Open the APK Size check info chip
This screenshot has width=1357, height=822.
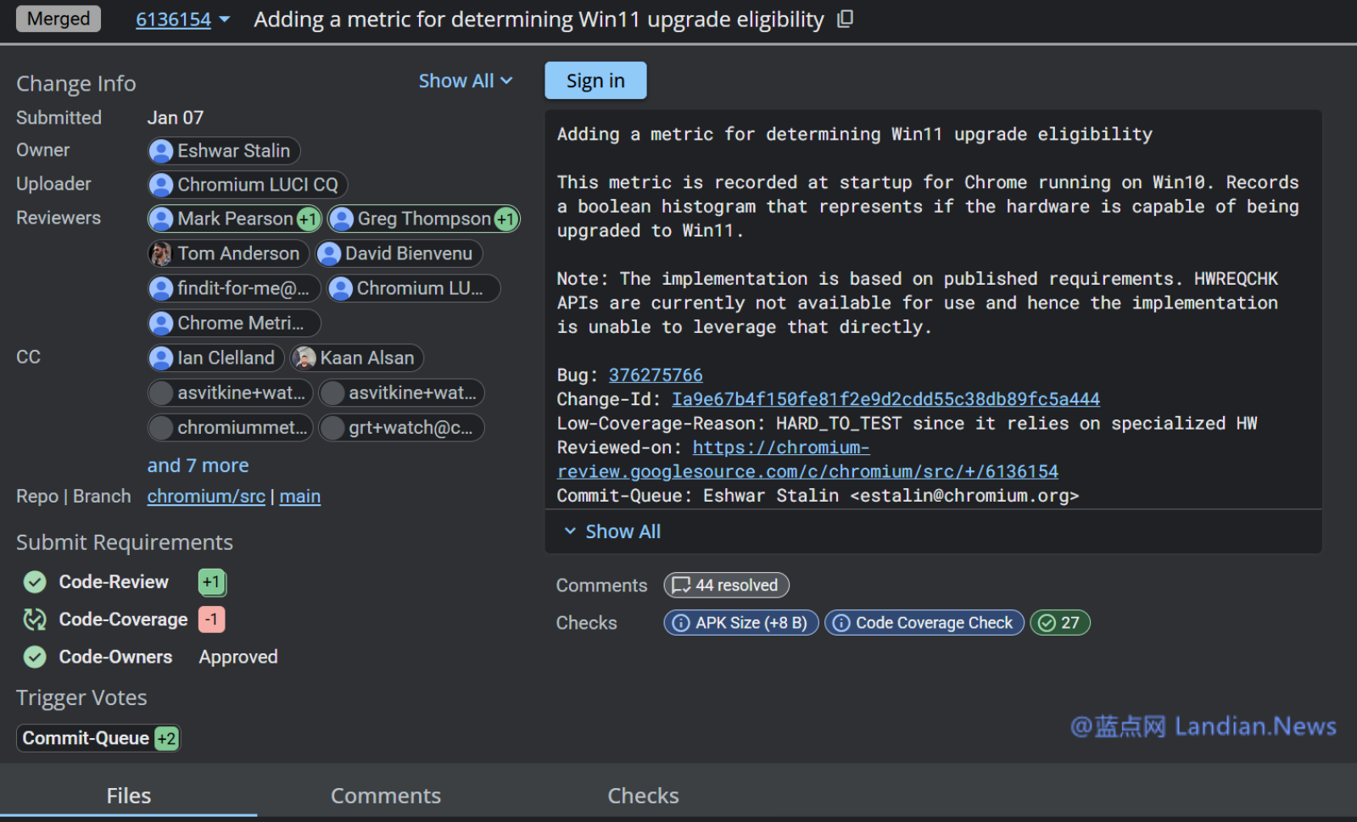click(740, 623)
